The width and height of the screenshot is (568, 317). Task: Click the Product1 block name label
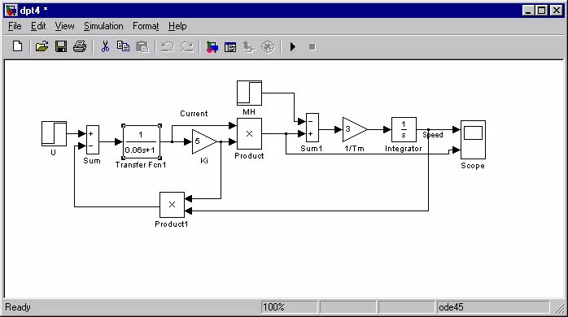point(172,224)
